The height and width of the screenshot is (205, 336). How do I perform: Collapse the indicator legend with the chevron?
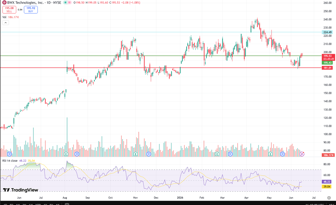click(5, 23)
